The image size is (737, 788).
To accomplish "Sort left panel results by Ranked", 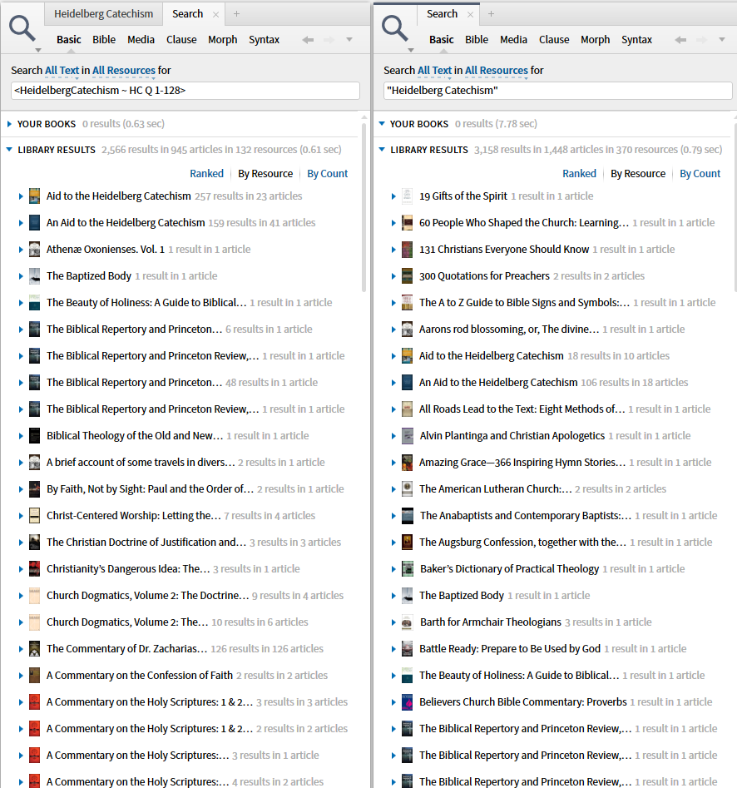I will (206, 173).
